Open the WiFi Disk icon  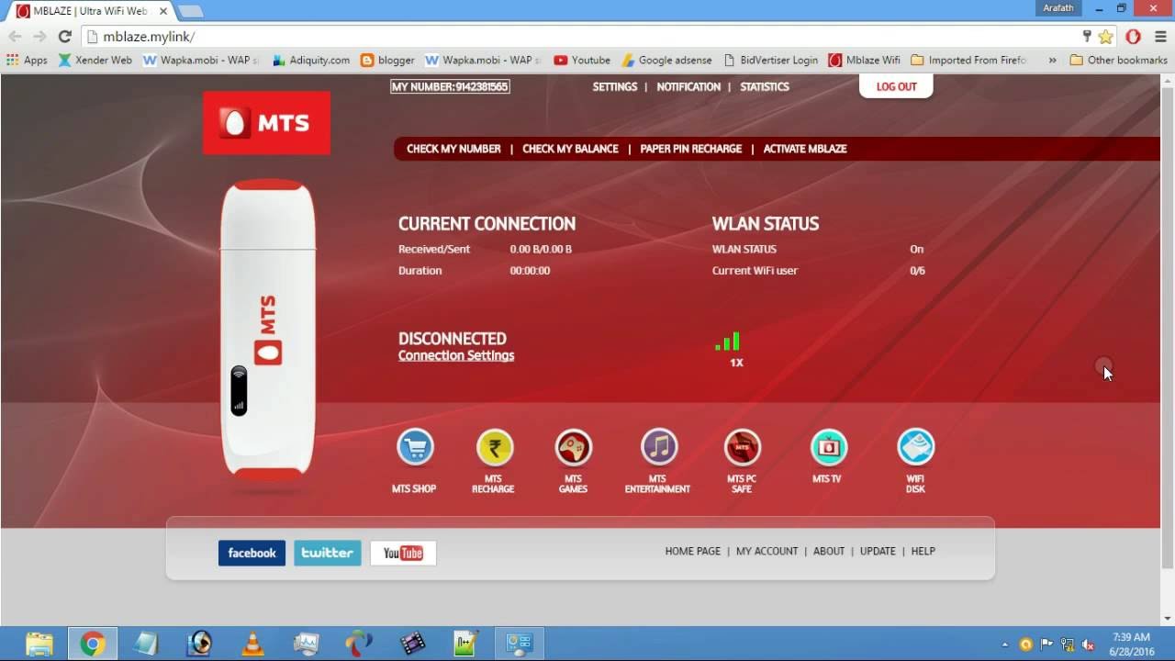click(915, 447)
